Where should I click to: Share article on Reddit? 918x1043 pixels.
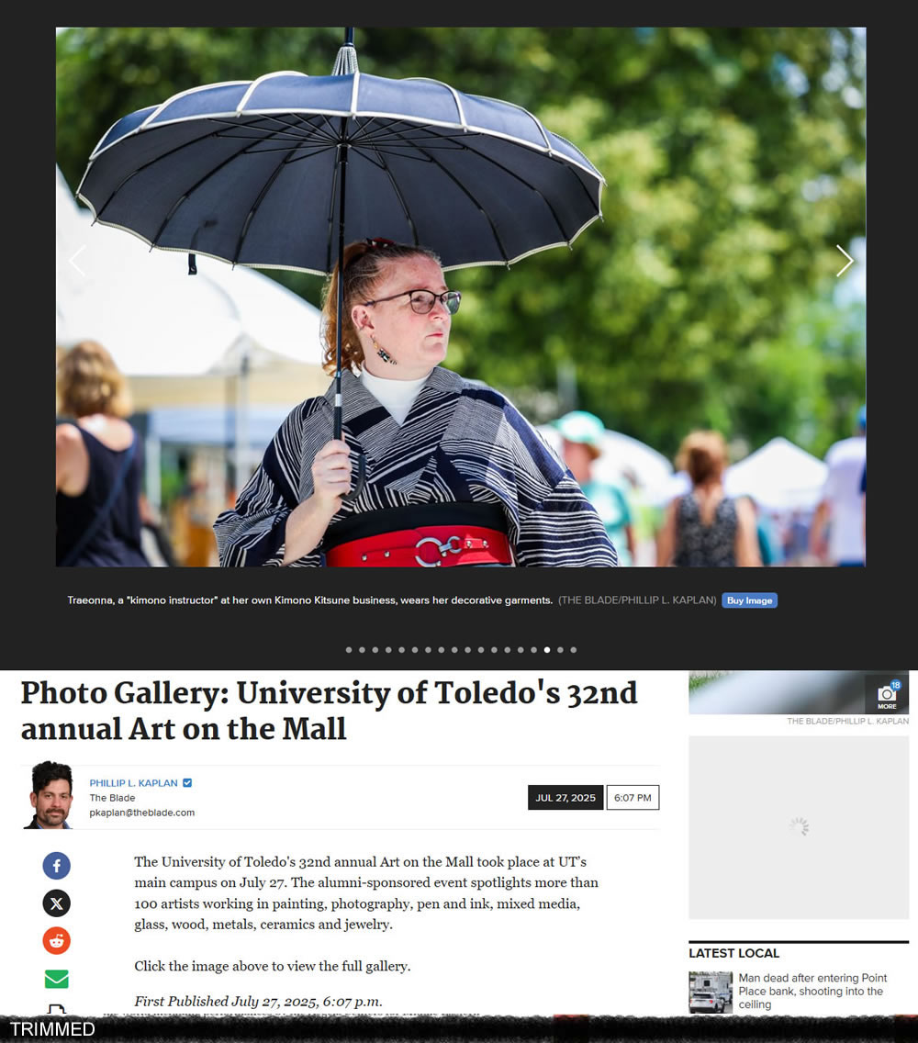click(57, 940)
